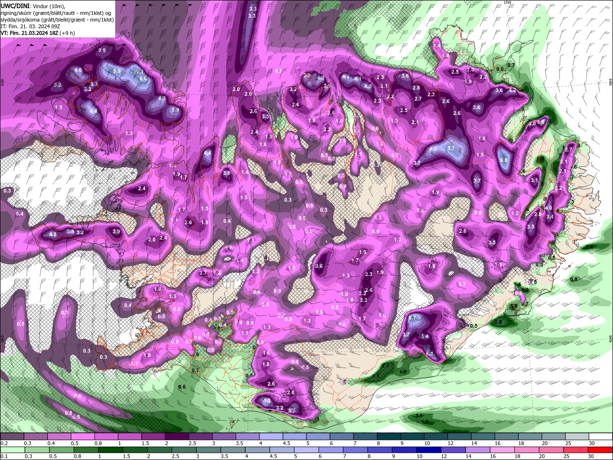This screenshot has height=460, width=613.
Task: Click the 5.8 value in the western peninsula
Action: (70, 232)
